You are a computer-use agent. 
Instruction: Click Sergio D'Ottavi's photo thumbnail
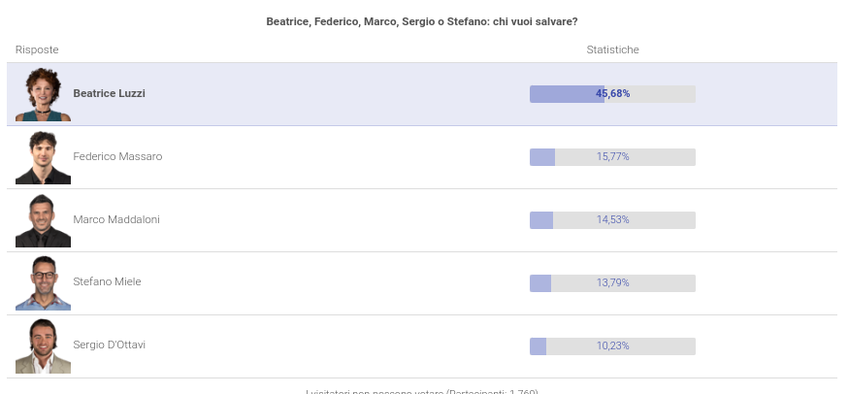[43, 345]
